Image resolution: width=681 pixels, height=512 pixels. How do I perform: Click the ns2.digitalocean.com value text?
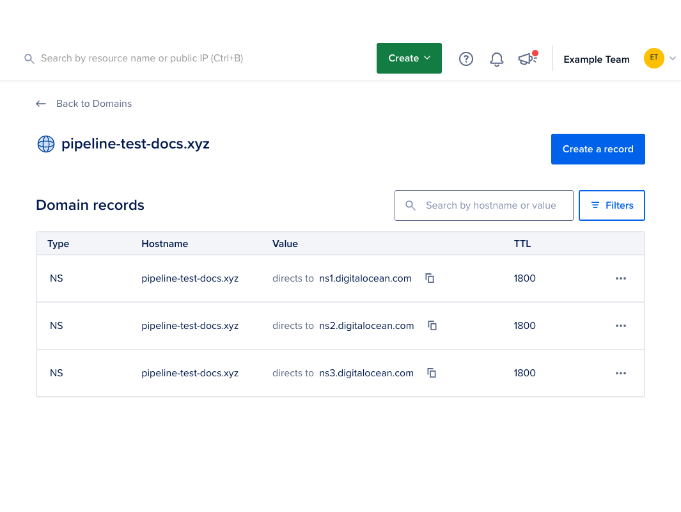click(366, 326)
